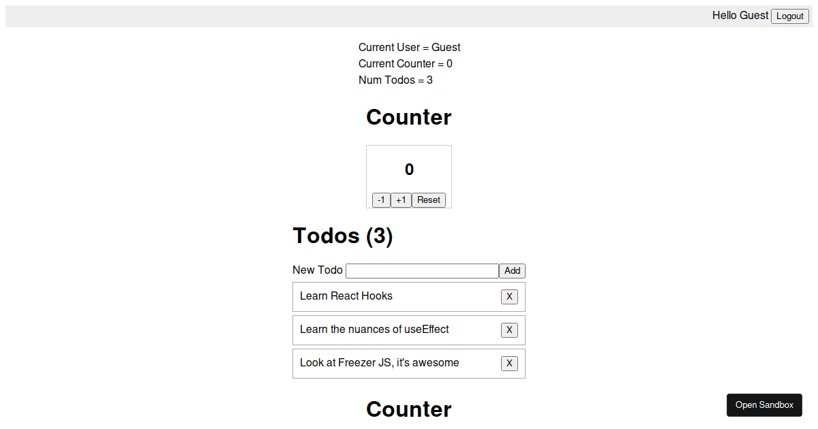The image size is (818, 429).
Task: Click the Look at Freezer JS todo text
Action: (x=380, y=362)
